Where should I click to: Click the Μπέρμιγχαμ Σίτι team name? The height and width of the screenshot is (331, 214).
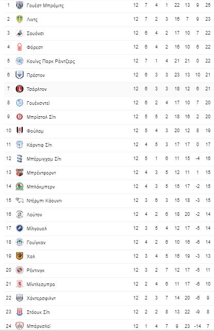coord(44,159)
